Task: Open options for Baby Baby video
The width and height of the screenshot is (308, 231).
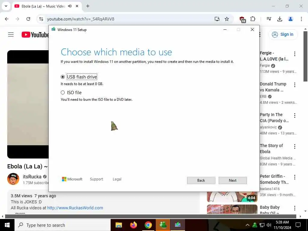Action: click(x=295, y=208)
